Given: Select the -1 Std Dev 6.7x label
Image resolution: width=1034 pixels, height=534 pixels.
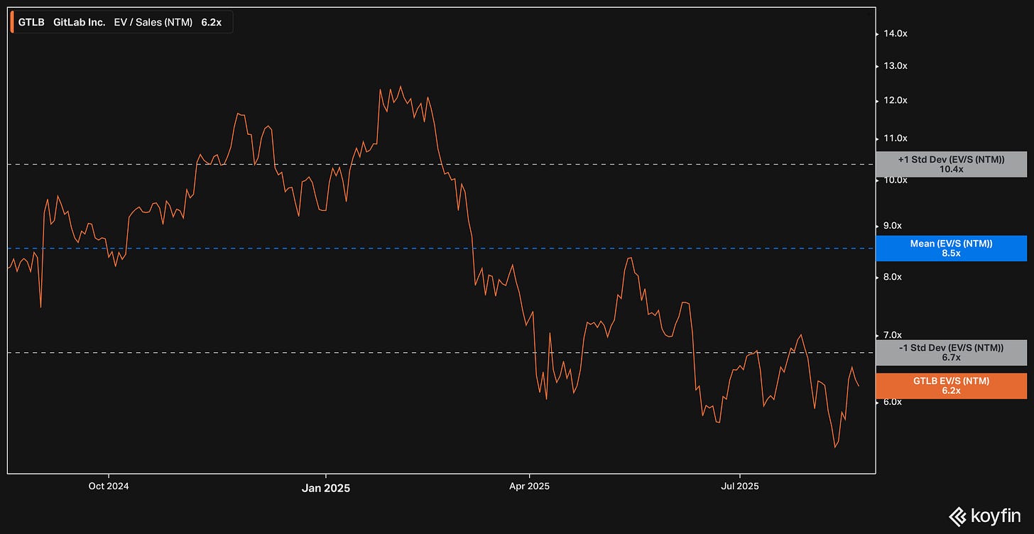Looking at the screenshot, I should pos(951,352).
